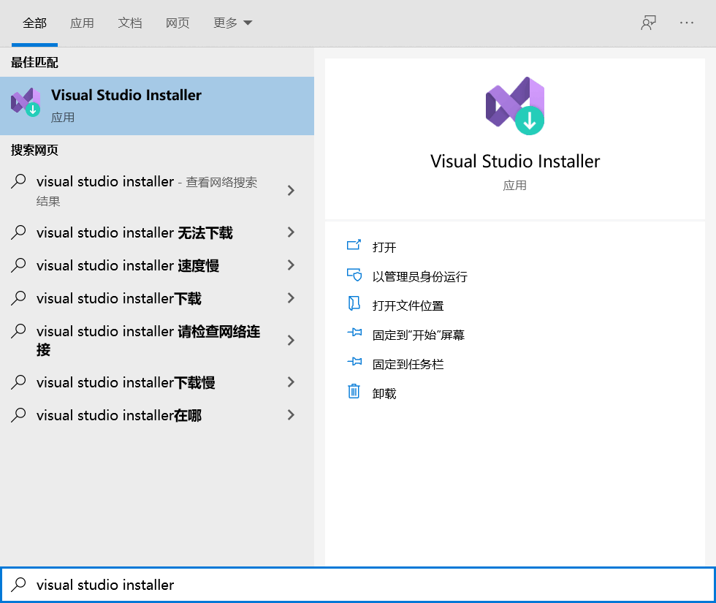This screenshot has width=716, height=603.
Task: Click search icon beside 下载慢 suggestion
Action: [18, 382]
